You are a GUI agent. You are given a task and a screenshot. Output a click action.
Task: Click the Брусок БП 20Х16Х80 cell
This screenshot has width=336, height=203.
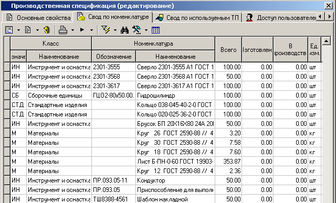point(175,124)
